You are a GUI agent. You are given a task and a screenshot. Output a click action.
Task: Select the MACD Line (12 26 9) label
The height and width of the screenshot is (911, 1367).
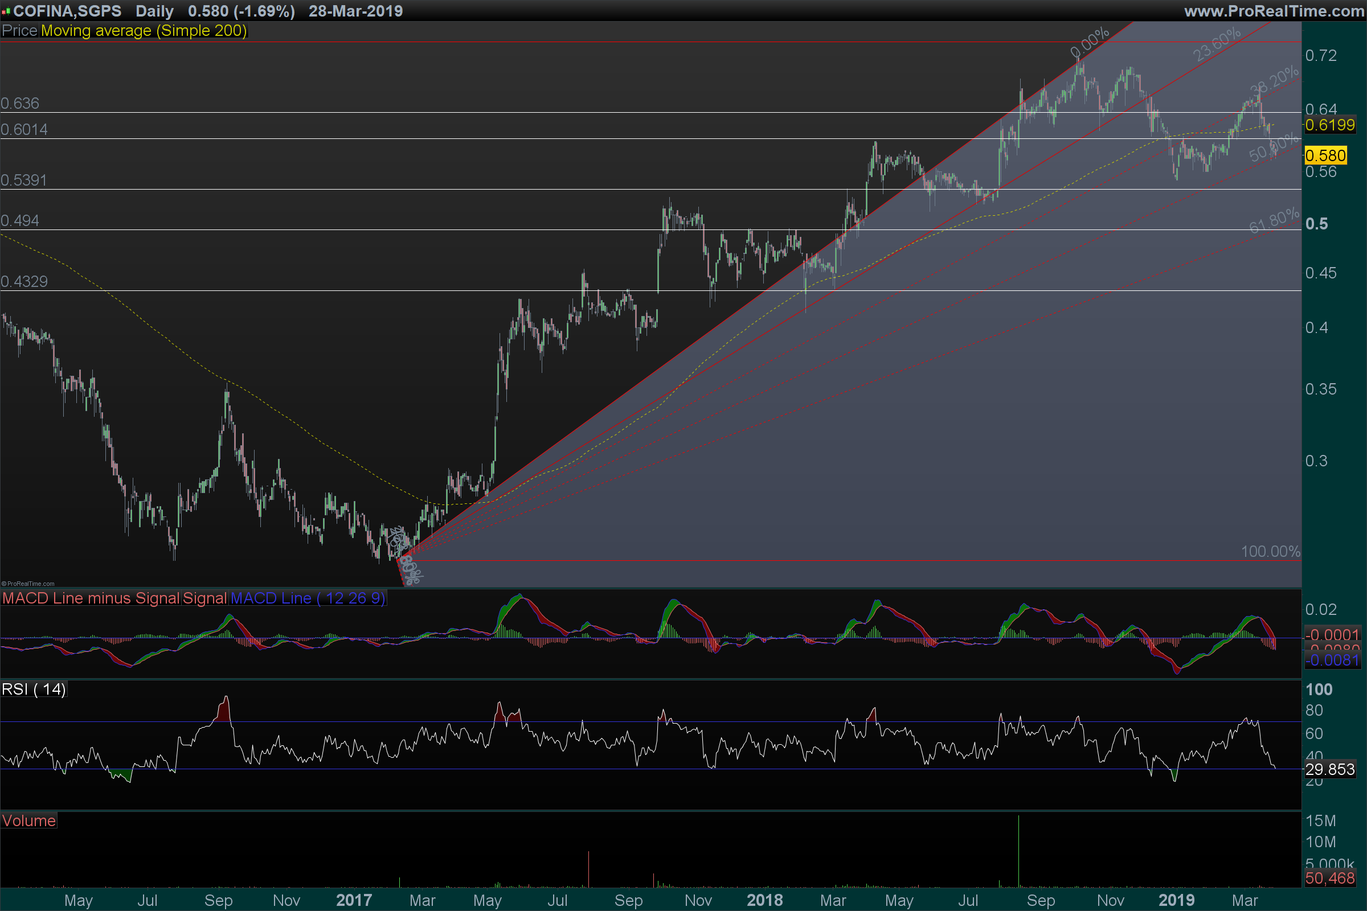tap(308, 598)
